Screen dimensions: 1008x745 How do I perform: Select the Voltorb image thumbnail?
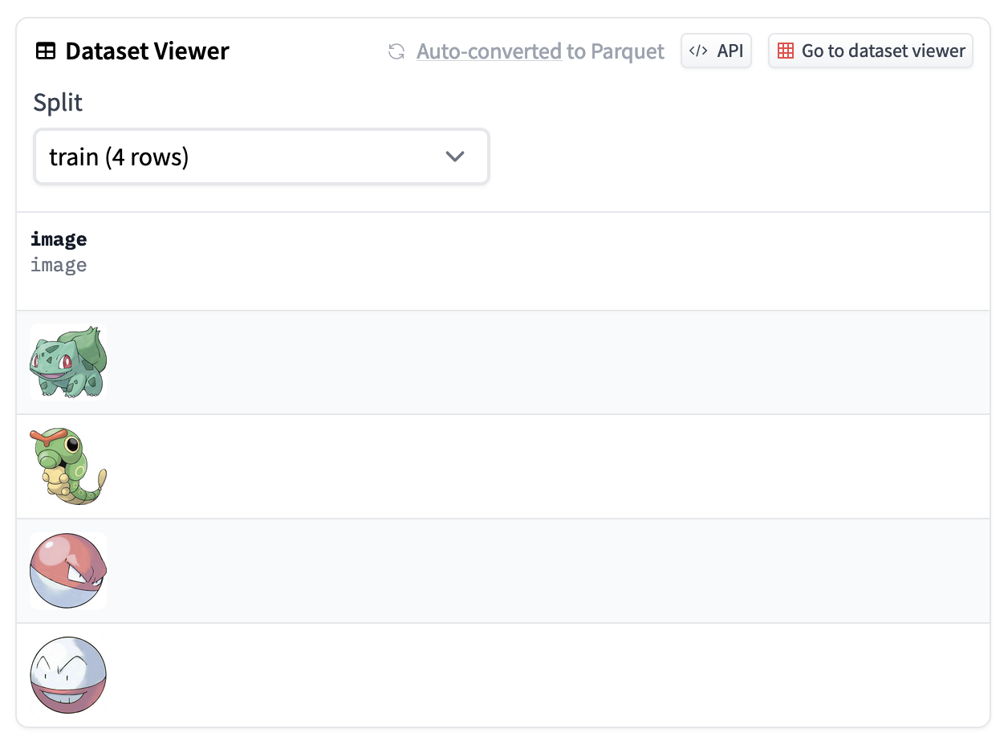pos(68,571)
